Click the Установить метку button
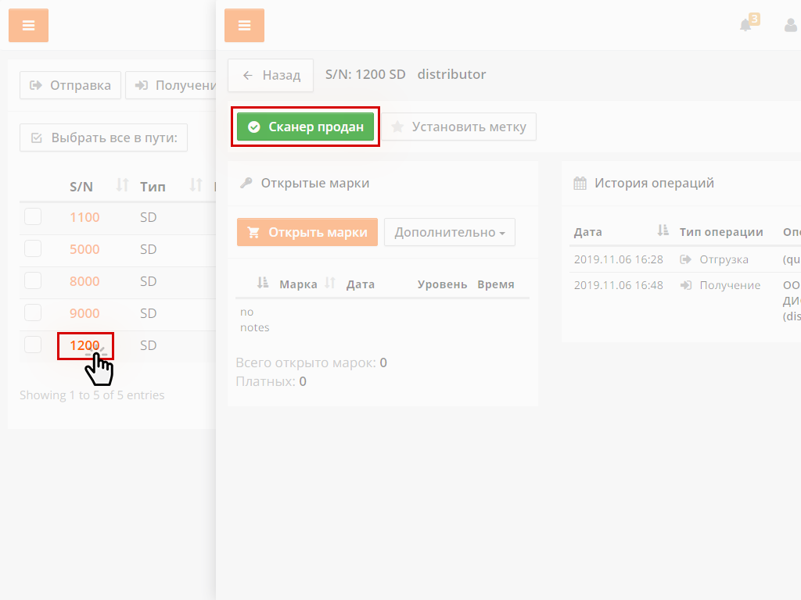 point(459,127)
